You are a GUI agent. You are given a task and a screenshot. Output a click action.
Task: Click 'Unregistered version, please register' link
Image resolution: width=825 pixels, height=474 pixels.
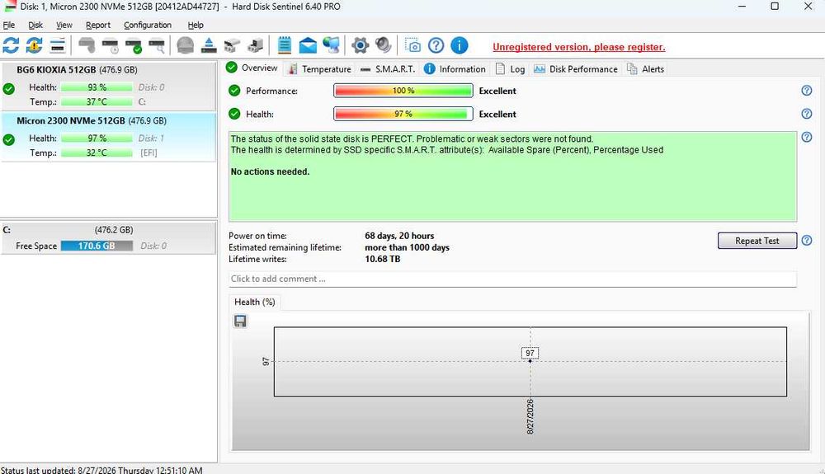[x=579, y=47]
